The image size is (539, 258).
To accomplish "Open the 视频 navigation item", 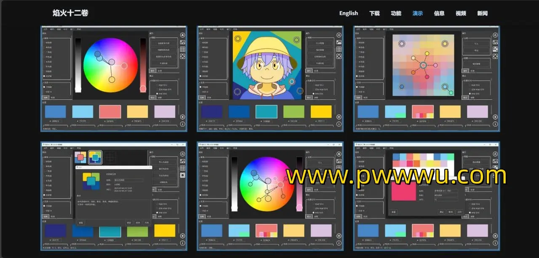I will pos(461,13).
